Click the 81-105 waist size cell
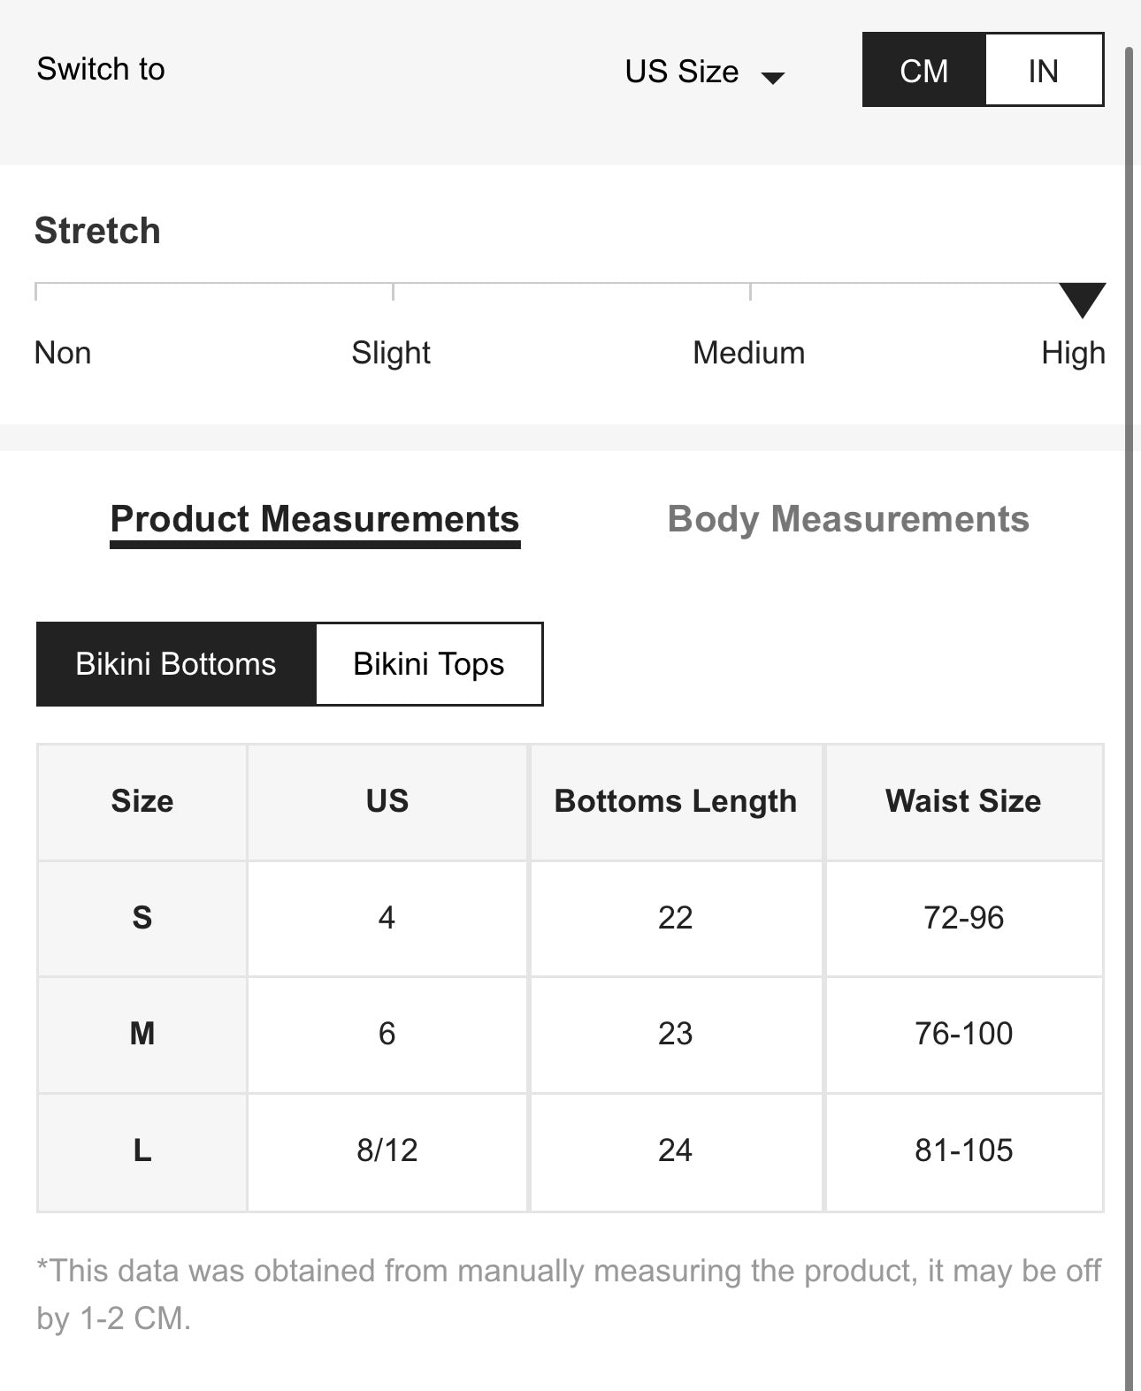The height and width of the screenshot is (1391, 1141). [963, 1150]
